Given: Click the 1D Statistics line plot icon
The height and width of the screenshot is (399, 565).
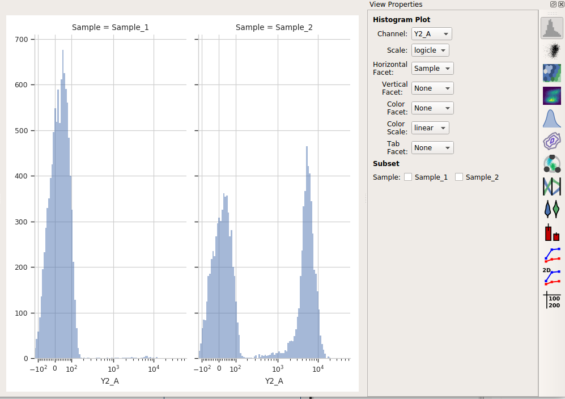Looking at the screenshot, I should coord(551,255).
